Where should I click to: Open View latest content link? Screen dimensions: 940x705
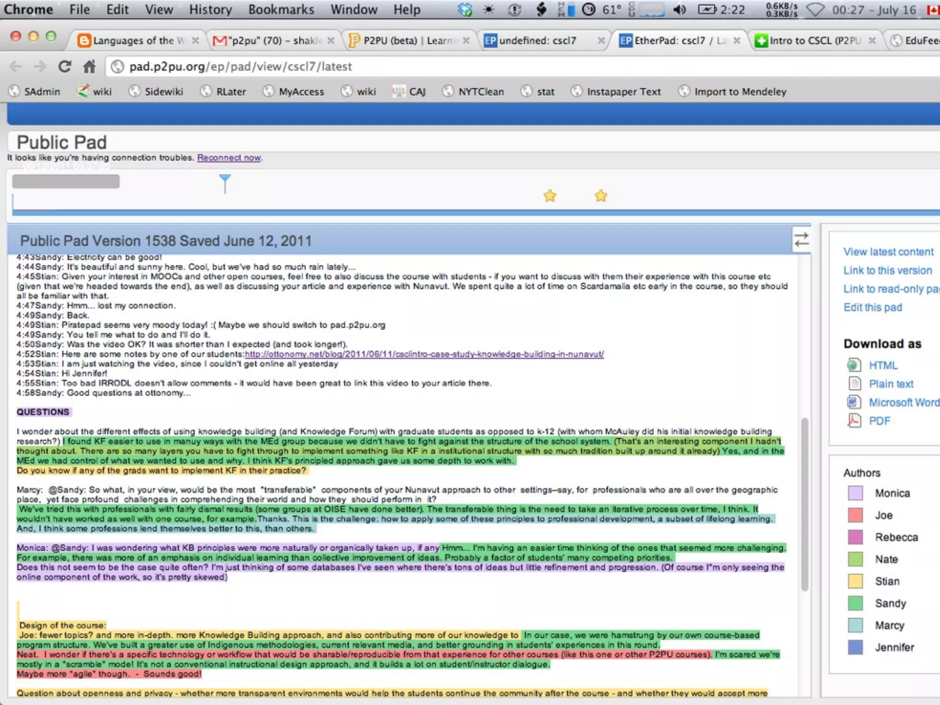tap(888, 252)
